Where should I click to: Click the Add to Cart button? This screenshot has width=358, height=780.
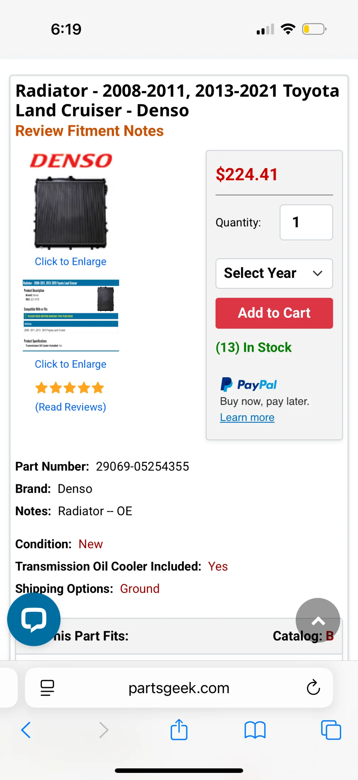point(274,313)
